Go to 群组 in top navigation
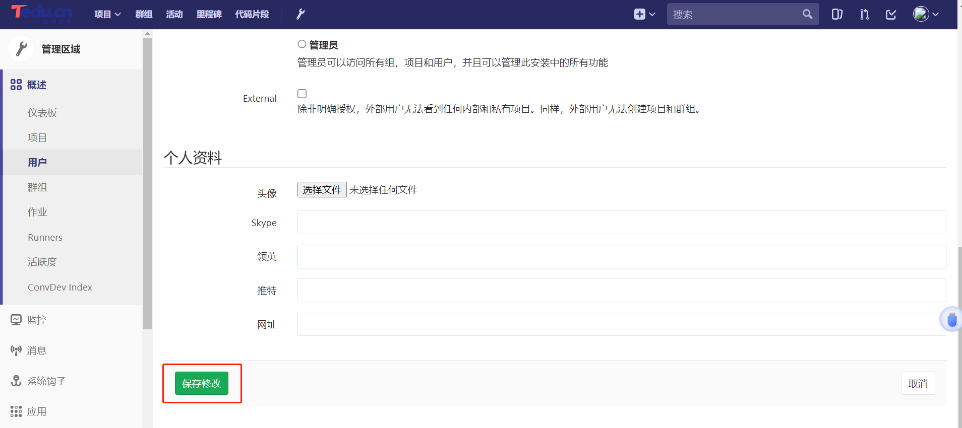The image size is (962, 428). tap(144, 14)
